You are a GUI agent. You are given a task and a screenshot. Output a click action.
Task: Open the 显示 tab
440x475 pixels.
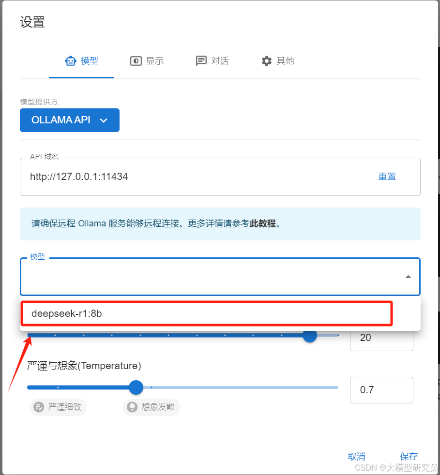[x=147, y=61]
